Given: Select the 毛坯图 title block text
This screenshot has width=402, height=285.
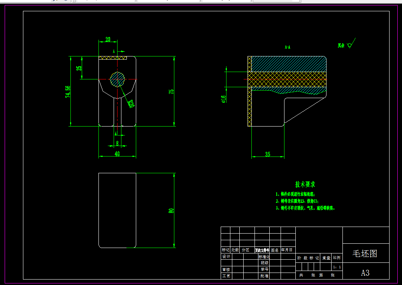Looking at the screenshot, I should click(x=365, y=253).
